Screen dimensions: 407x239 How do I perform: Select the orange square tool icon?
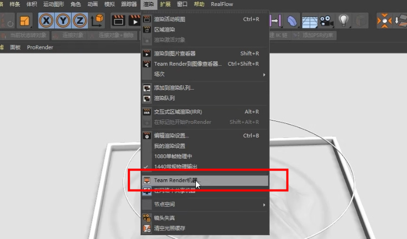24,21
